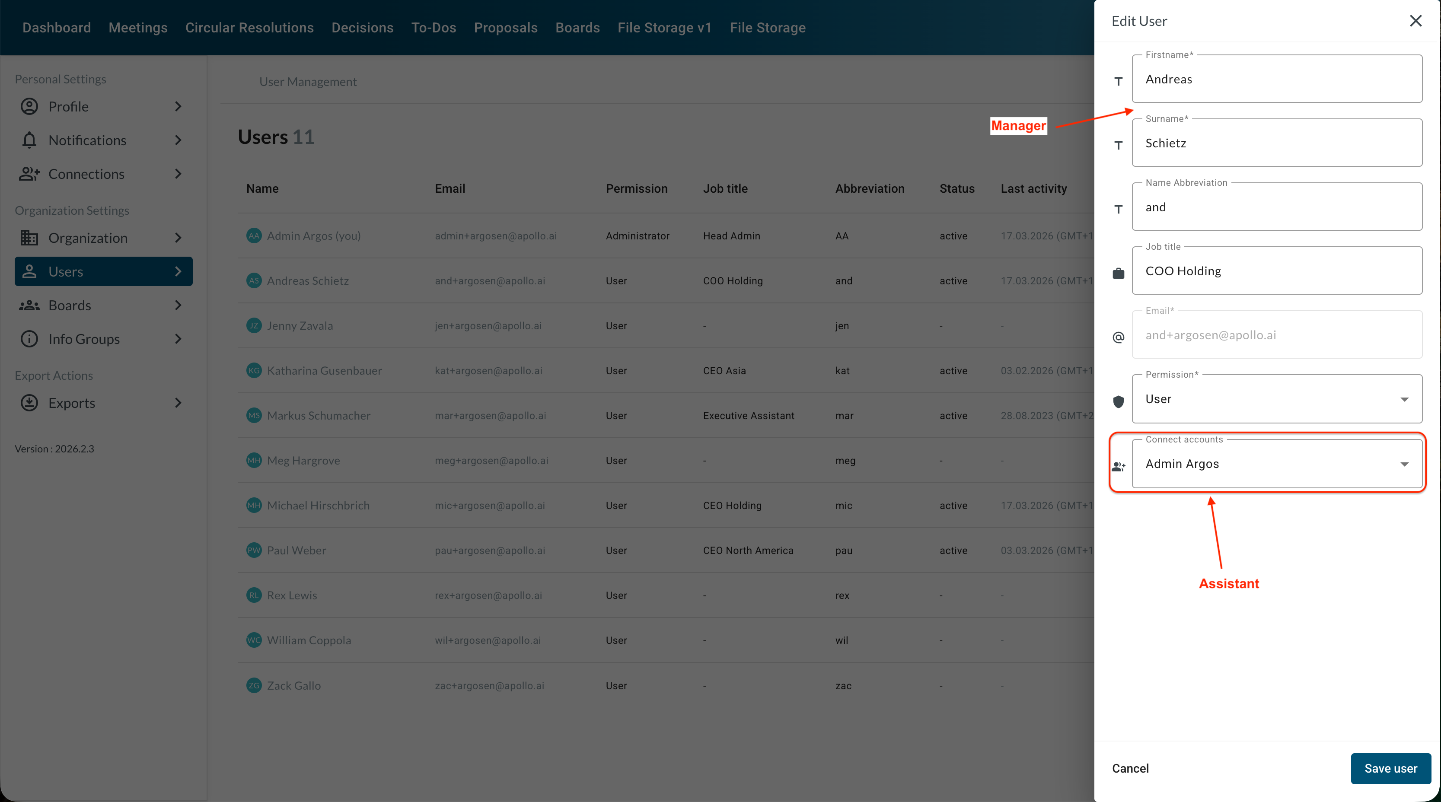Click the Organization building icon in sidebar

point(29,238)
